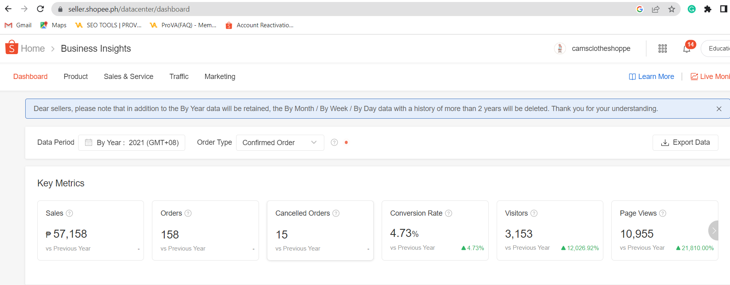730x285 pixels.
Task: Open the Marketing tab
Action: pos(220,77)
